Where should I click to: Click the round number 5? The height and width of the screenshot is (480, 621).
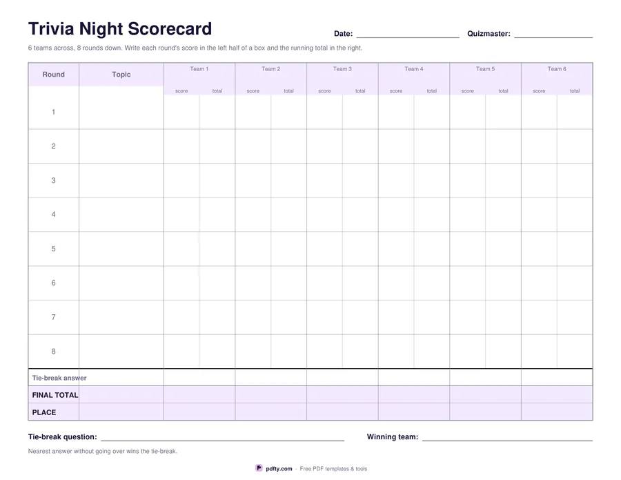pos(53,249)
